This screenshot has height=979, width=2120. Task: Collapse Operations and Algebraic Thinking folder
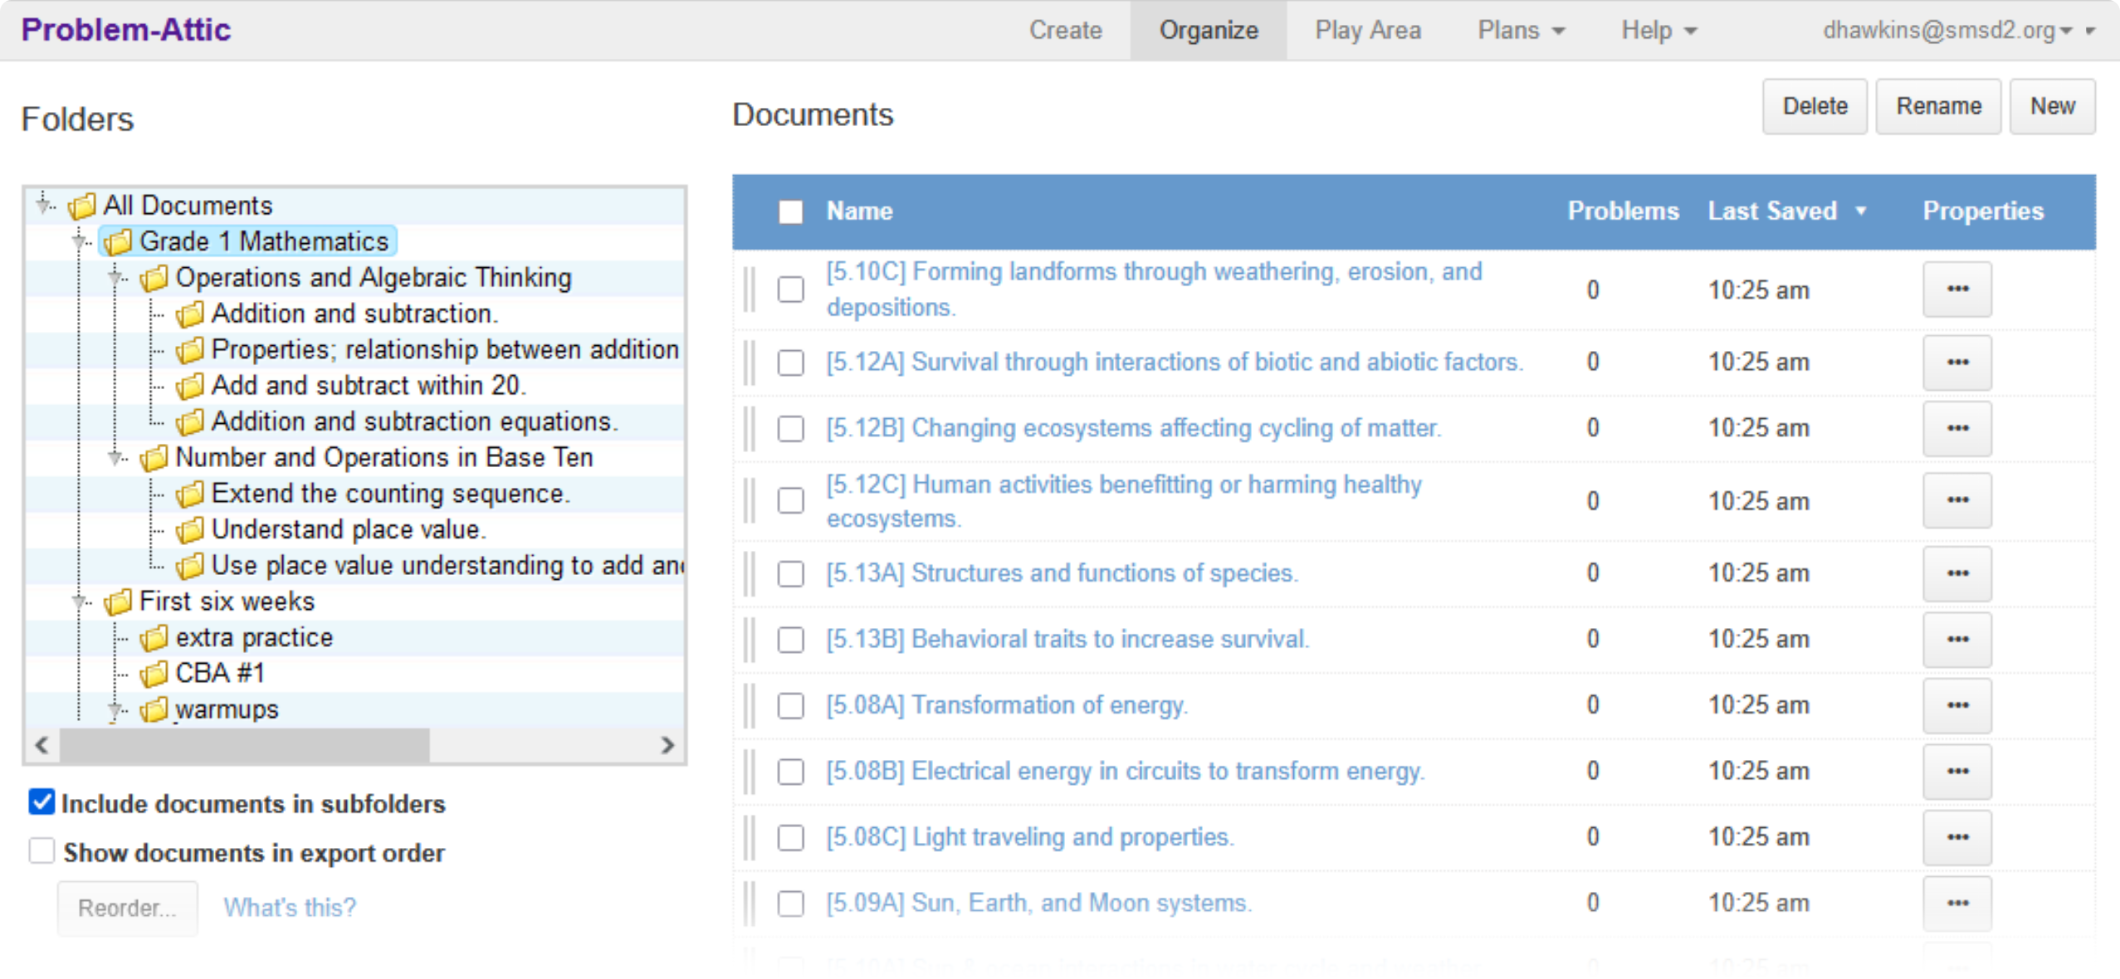116,278
